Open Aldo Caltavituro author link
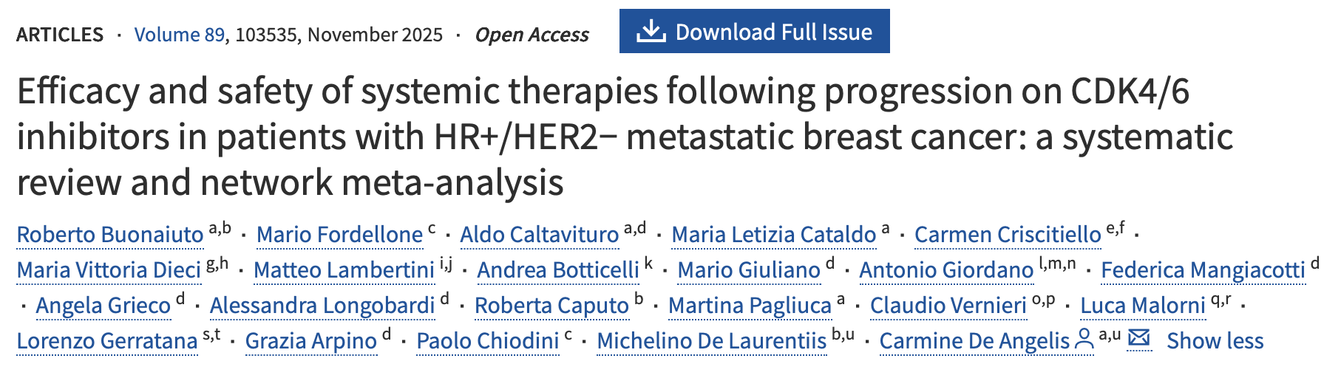This screenshot has width=1341, height=378. click(x=539, y=235)
